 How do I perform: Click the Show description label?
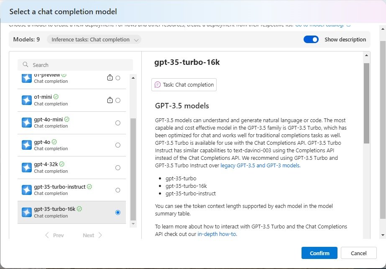tap(345, 39)
